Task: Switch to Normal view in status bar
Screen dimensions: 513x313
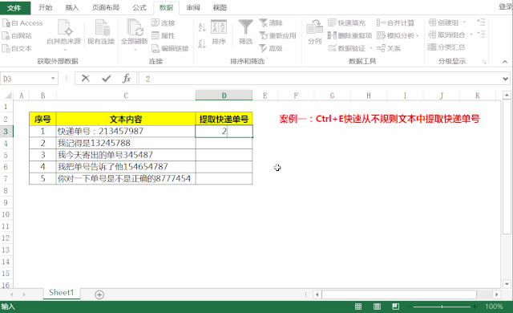Action: coord(358,307)
